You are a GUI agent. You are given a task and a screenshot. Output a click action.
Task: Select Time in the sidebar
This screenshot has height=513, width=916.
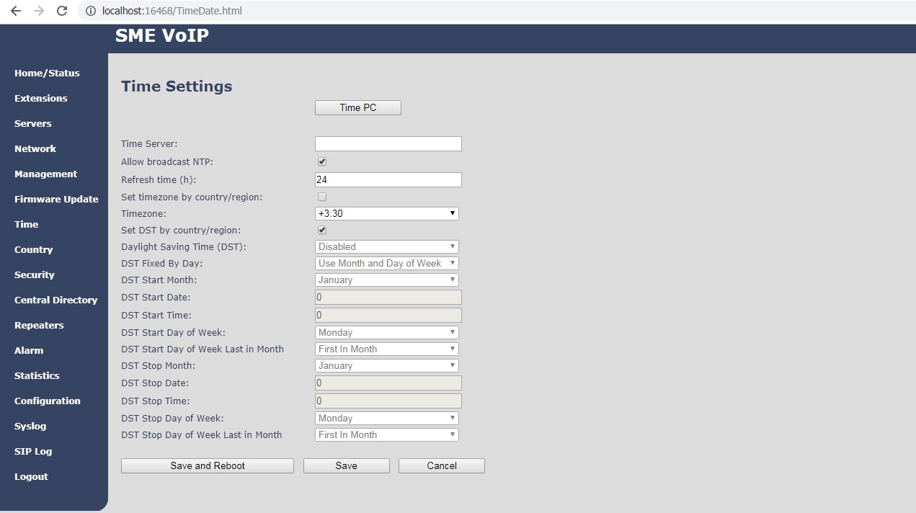[x=27, y=224]
